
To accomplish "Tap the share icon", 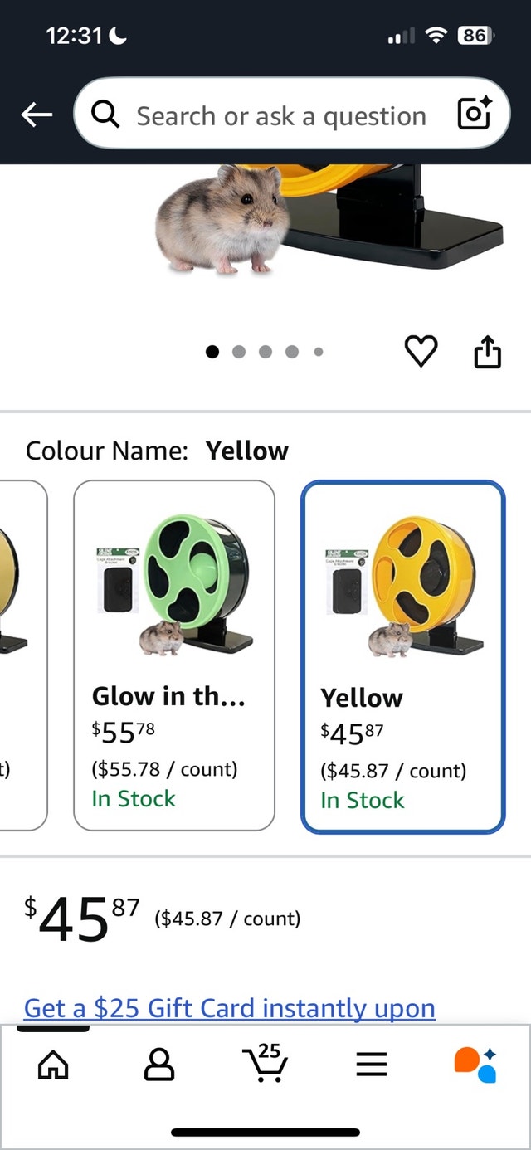I will click(487, 353).
